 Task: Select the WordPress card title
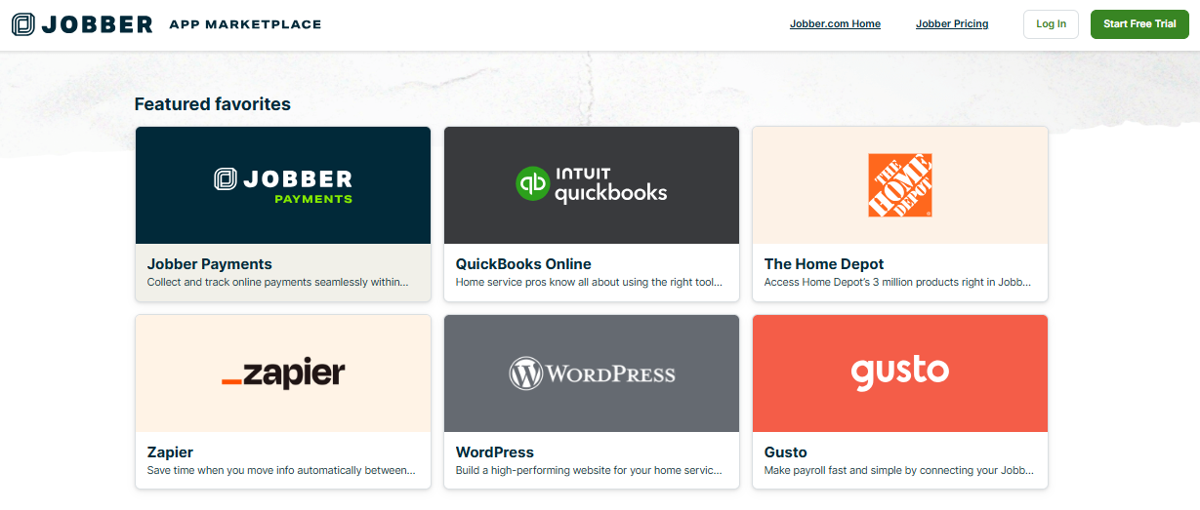click(495, 452)
